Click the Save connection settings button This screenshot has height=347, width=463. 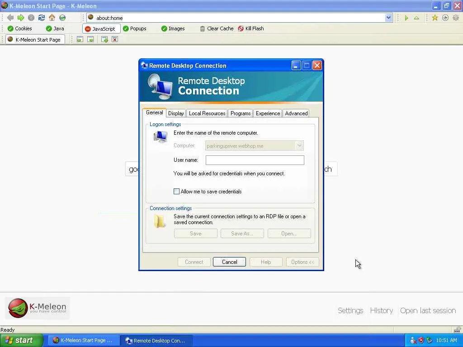(x=195, y=234)
